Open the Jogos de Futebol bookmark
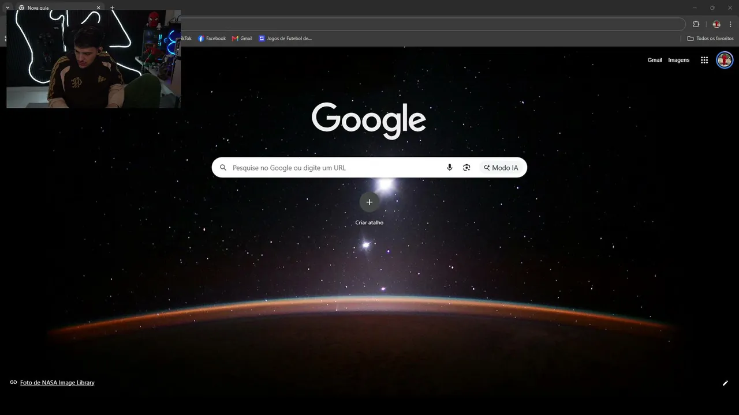Image resolution: width=739 pixels, height=415 pixels. pos(285,39)
